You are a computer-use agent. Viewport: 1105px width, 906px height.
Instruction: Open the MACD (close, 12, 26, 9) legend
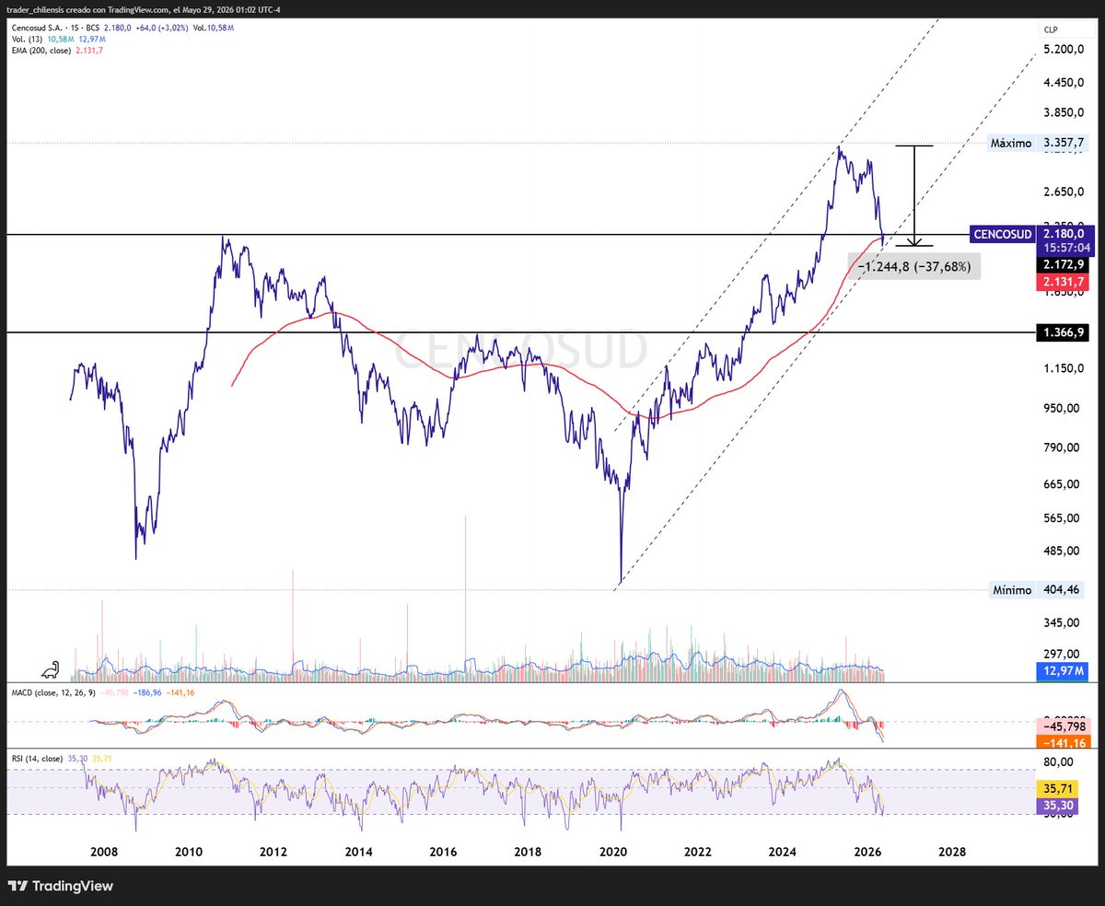coord(52,692)
